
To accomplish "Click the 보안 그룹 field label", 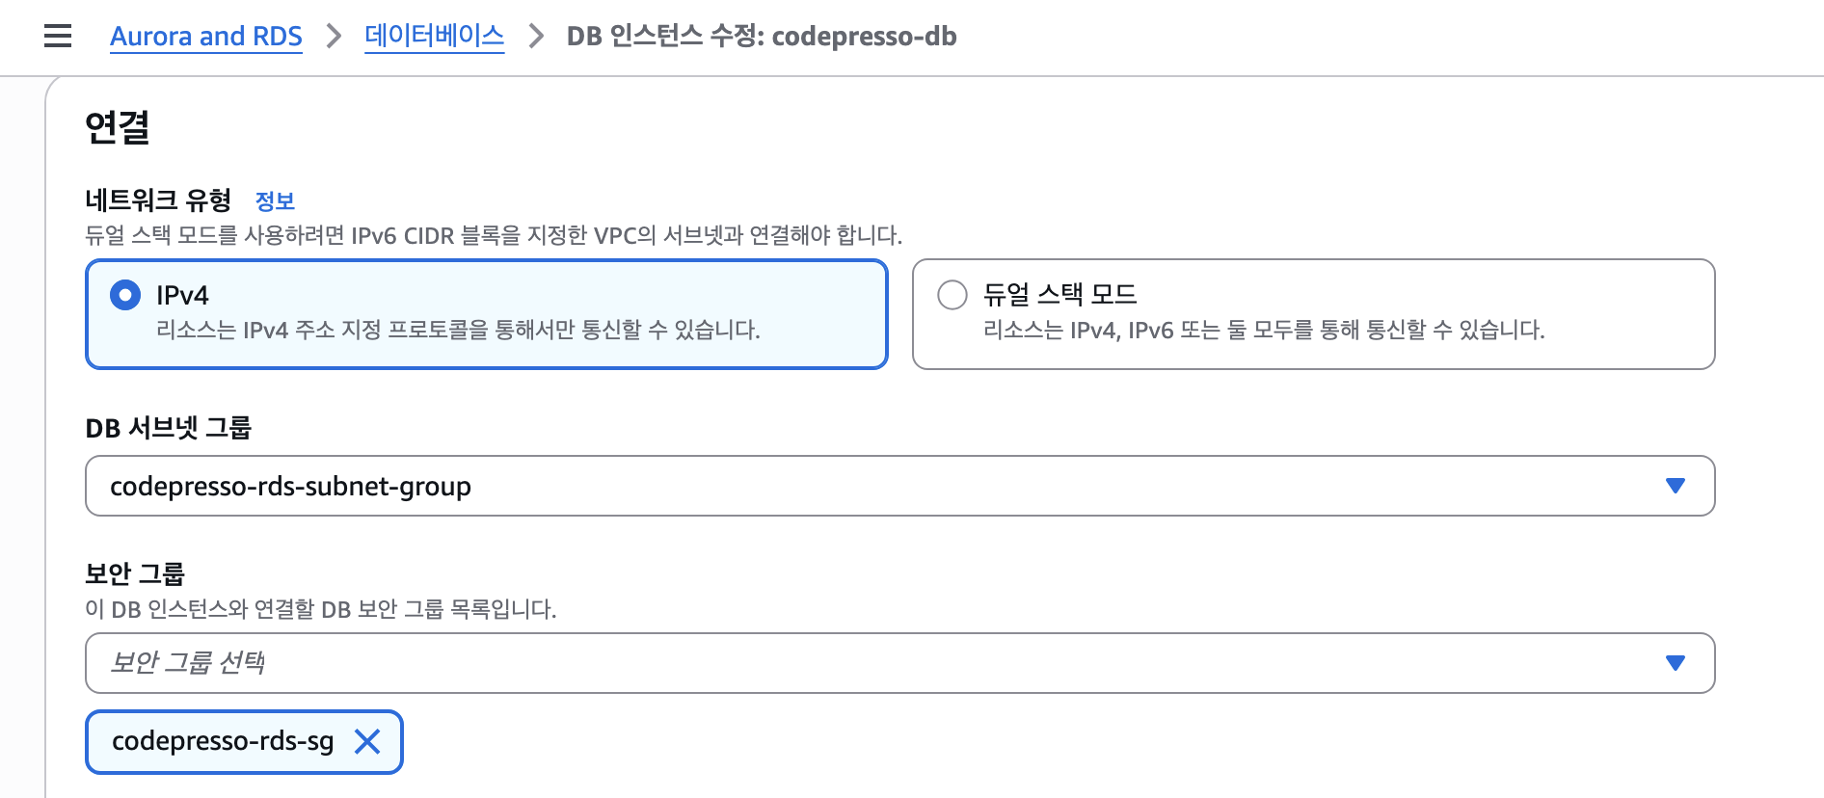I will click(x=135, y=573).
